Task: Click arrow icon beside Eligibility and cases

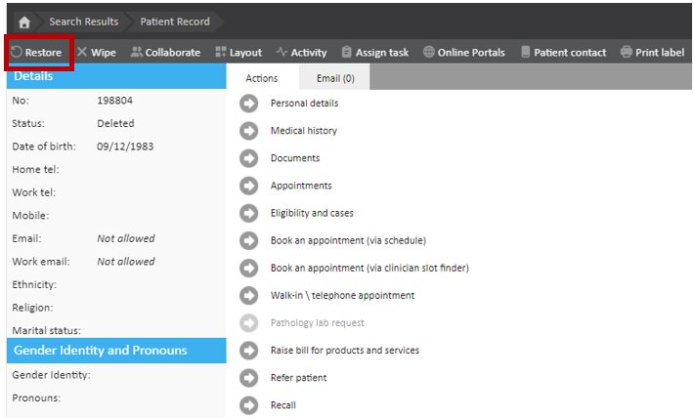Action: 249,213
